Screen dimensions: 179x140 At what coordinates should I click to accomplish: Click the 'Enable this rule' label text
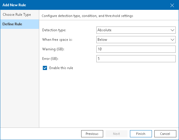[61, 68]
